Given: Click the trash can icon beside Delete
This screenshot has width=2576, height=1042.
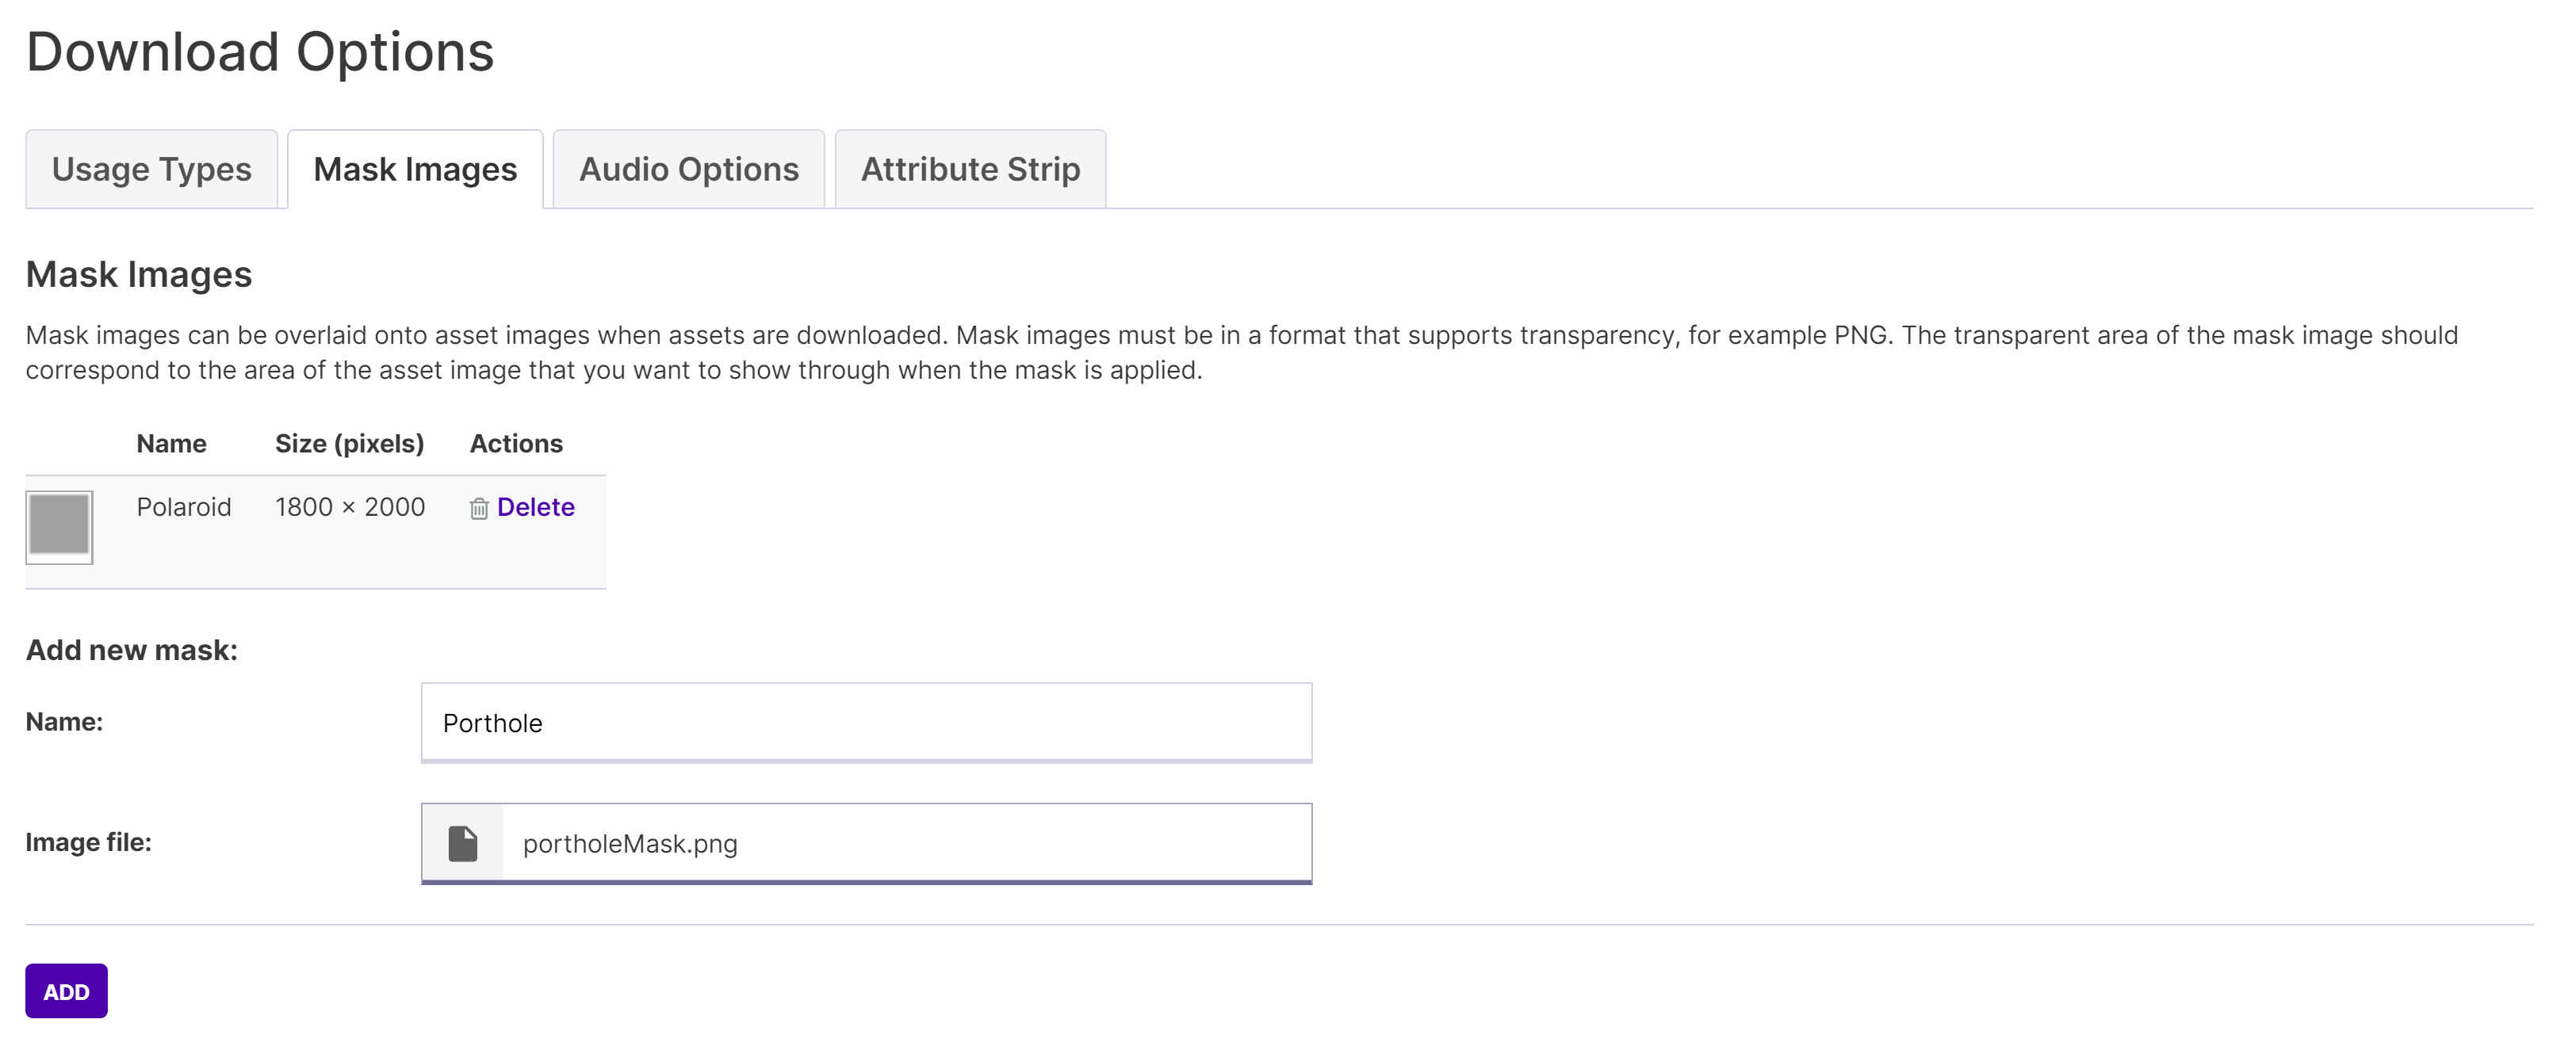Looking at the screenshot, I should coord(479,509).
